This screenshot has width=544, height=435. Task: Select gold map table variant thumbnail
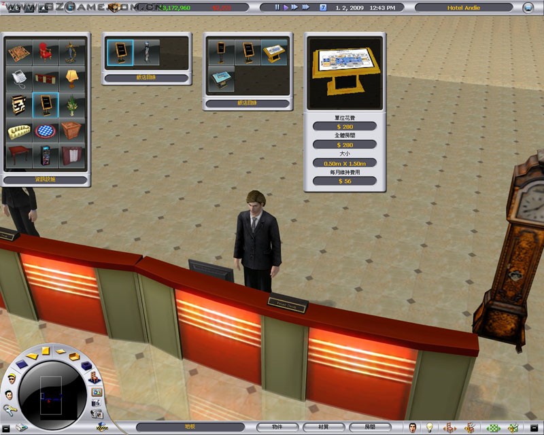click(274, 52)
